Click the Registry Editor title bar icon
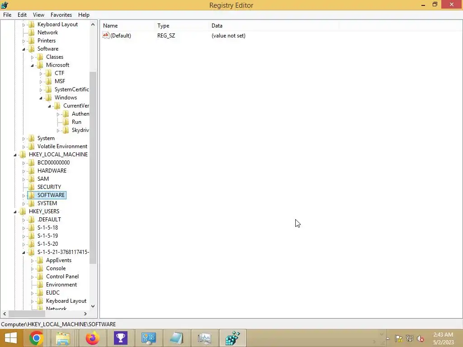This screenshot has height=347, width=463. 5,5
